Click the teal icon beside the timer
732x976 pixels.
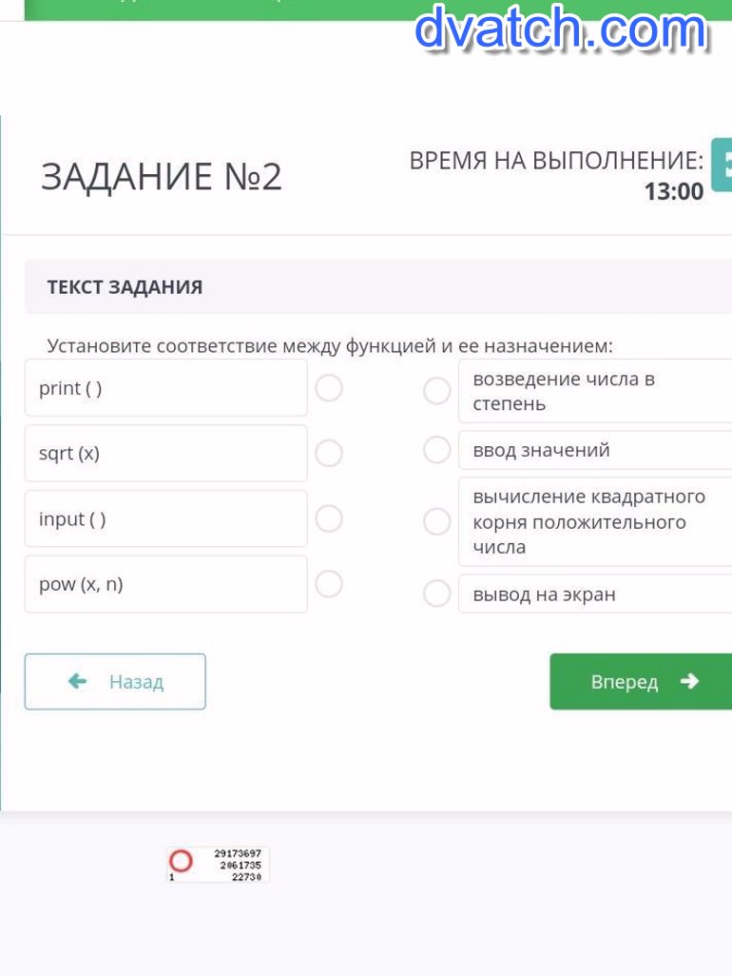point(722,165)
